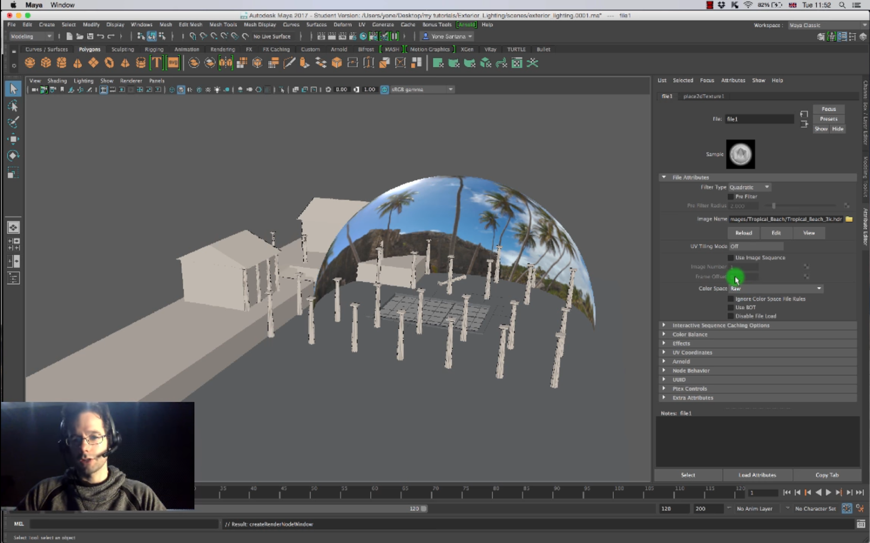Viewport: 870px width, 543px height.
Task: Enable Use Image Sequence checkbox
Action: tap(731, 258)
